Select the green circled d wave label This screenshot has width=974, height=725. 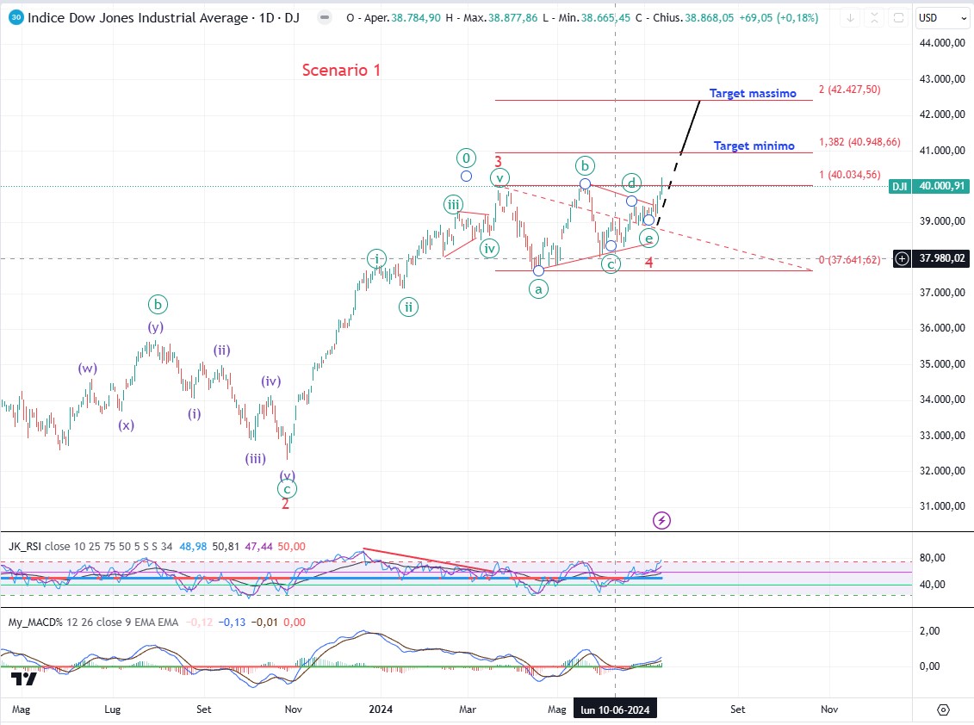tap(631, 183)
